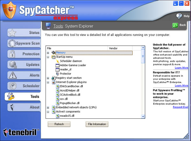Expand Embedded network objects (LSPs)
The width and height of the screenshot is (191, 141).
click(48, 108)
